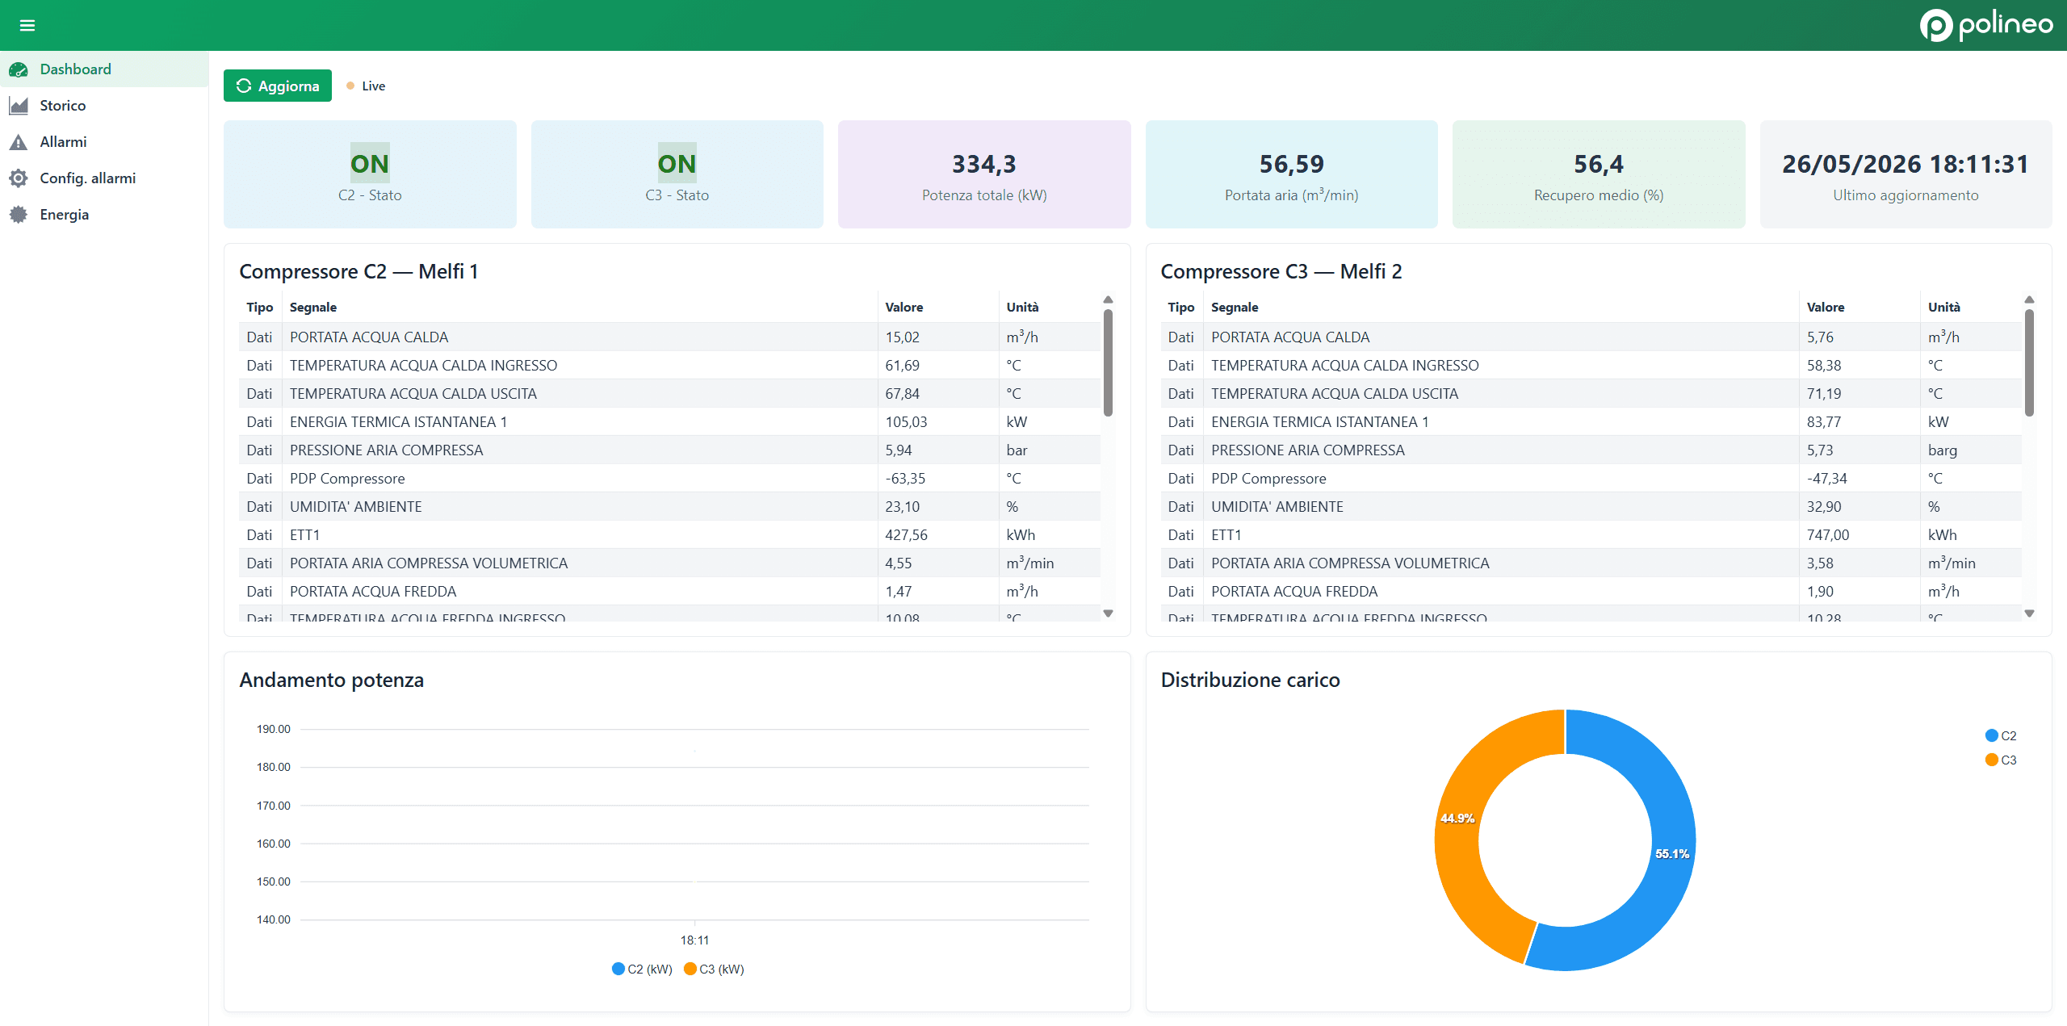Navigate to the Energia page
The image size is (2067, 1026).
pyautogui.click(x=104, y=215)
